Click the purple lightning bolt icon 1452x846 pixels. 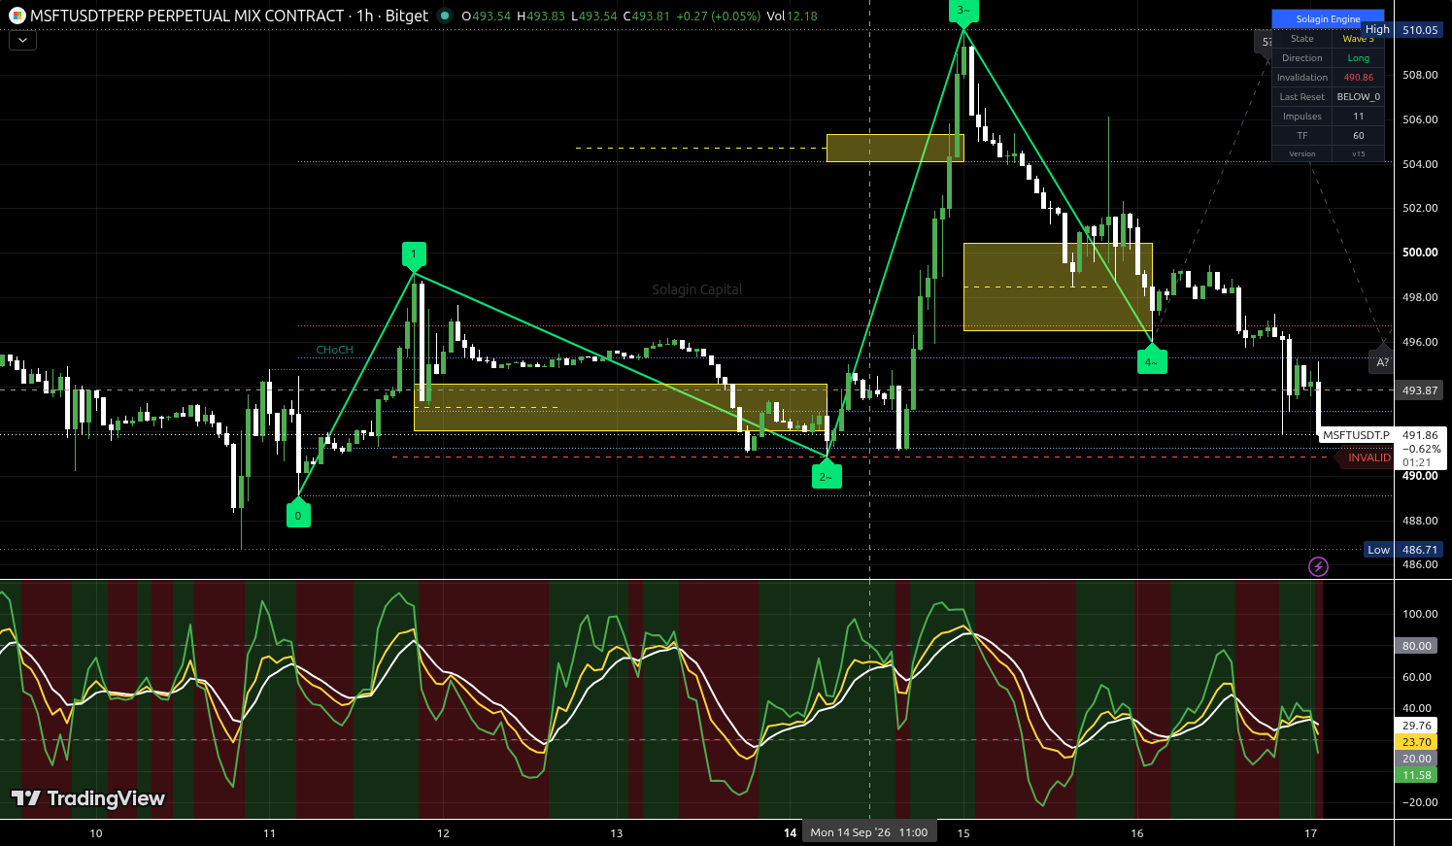(1318, 566)
